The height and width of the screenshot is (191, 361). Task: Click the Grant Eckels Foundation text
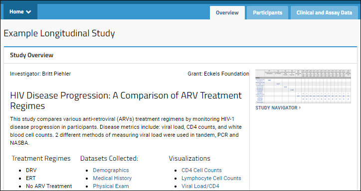coord(218,74)
